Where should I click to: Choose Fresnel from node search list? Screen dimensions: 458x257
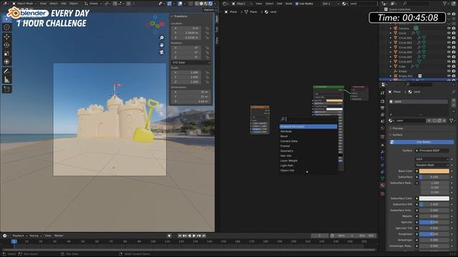[x=308, y=146]
